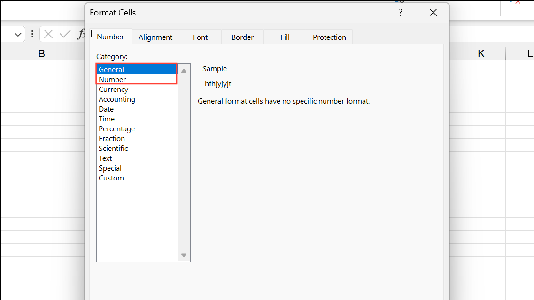Click the vertical ellipsis icon
This screenshot has width=534, height=300.
(32, 34)
